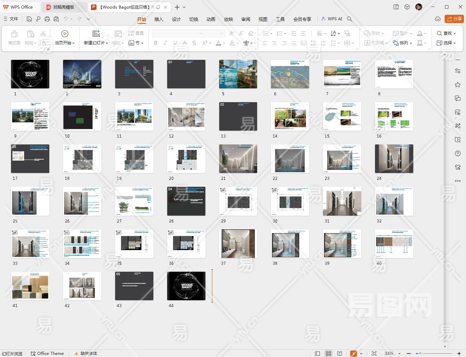
Task: Select slide 21 lobby rendering thumbnail
Action: click(238, 159)
